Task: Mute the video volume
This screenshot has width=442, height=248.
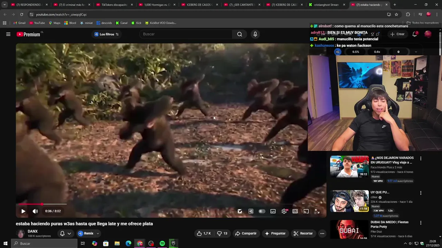Action: tap(35, 211)
